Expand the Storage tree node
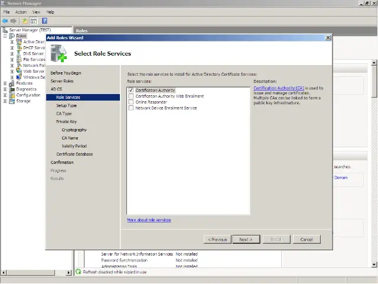The image size is (378, 284). click(x=5, y=101)
